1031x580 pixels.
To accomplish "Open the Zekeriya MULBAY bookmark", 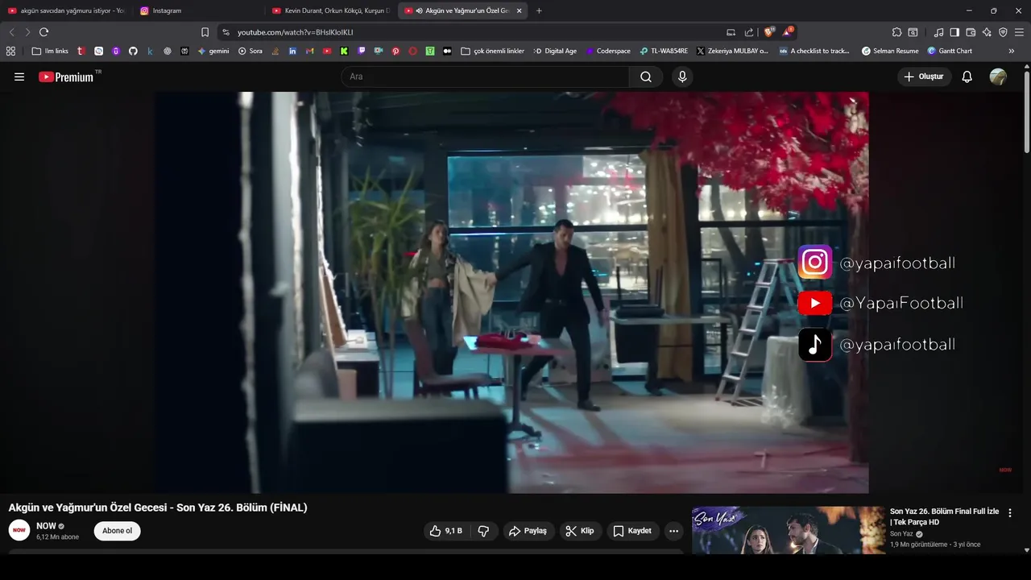I will point(733,51).
